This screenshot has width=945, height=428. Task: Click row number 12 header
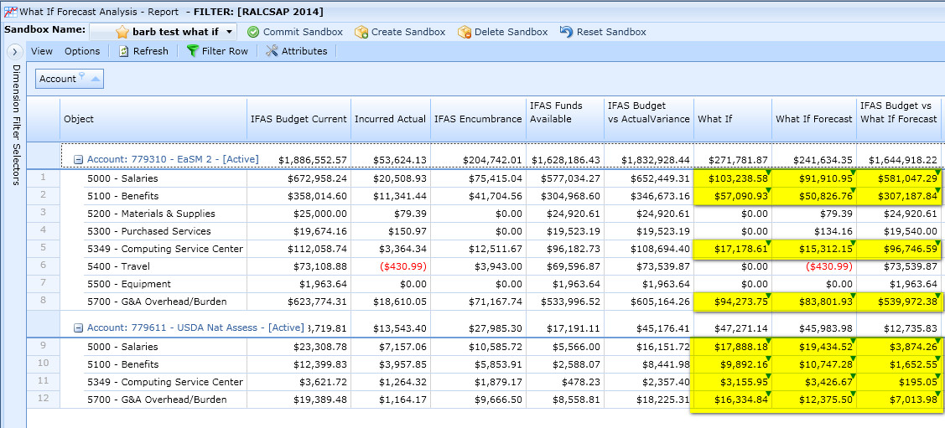click(x=44, y=400)
